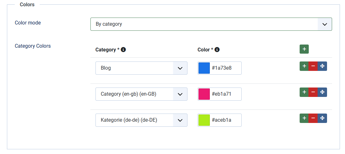Click the info icon next to Category header
Image resolution: width=345 pixels, height=154 pixels.
click(x=124, y=50)
